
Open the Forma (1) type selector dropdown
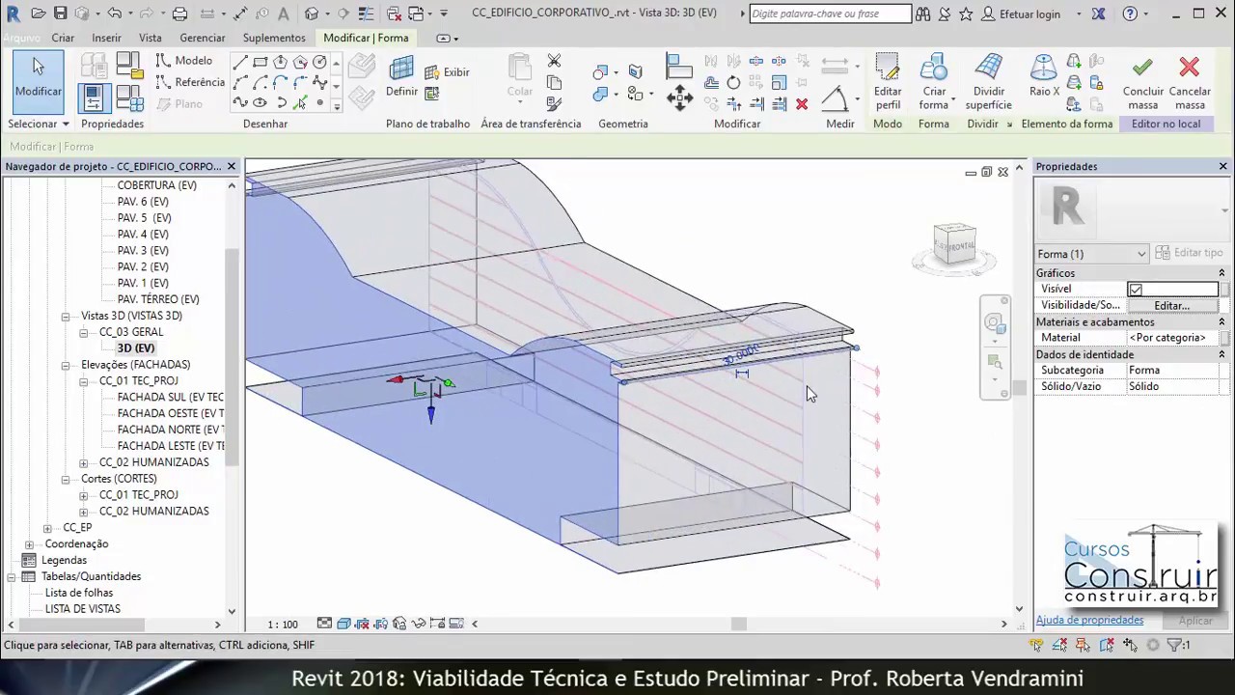coord(1091,254)
